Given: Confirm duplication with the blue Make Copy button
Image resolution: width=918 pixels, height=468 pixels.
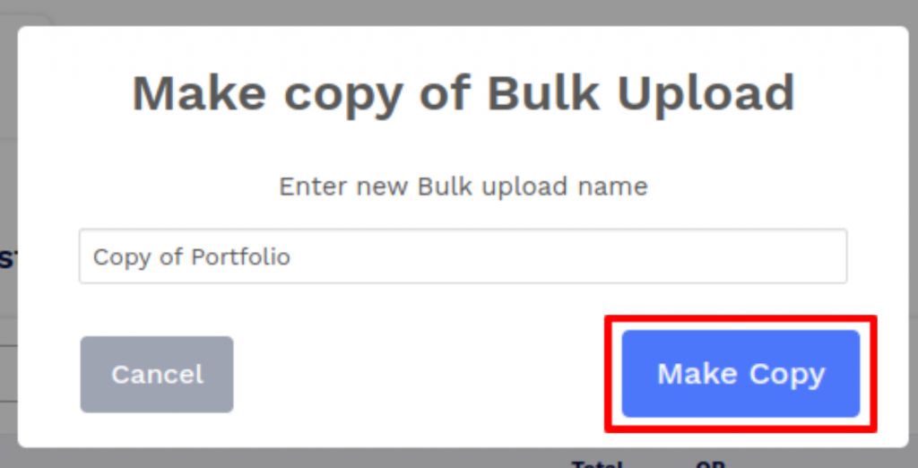Looking at the screenshot, I should coord(740,374).
